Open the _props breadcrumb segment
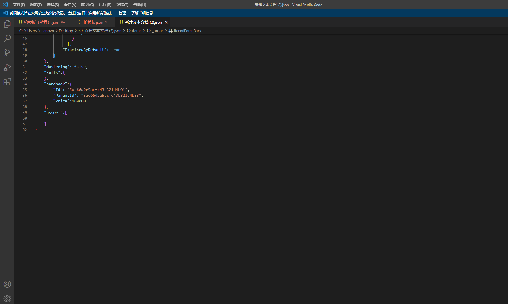The image size is (508, 304). point(157,31)
